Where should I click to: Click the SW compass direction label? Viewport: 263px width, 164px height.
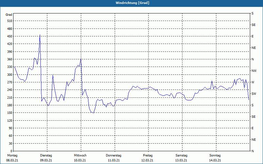(x=254, y=94)
